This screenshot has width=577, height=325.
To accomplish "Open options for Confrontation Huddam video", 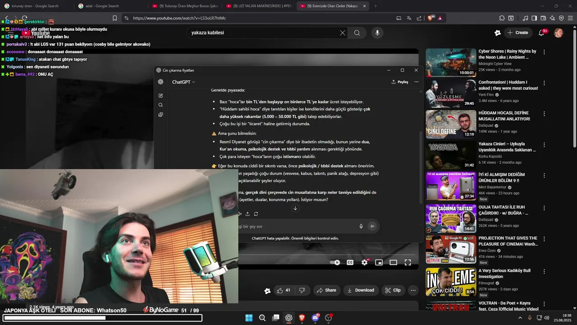I will 544,84.
